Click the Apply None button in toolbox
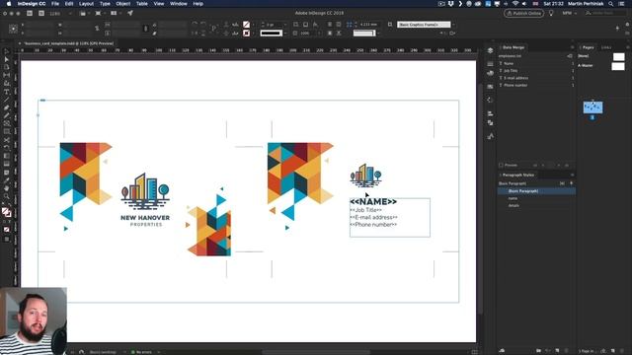Screen dimensions: 632x355 [7, 230]
